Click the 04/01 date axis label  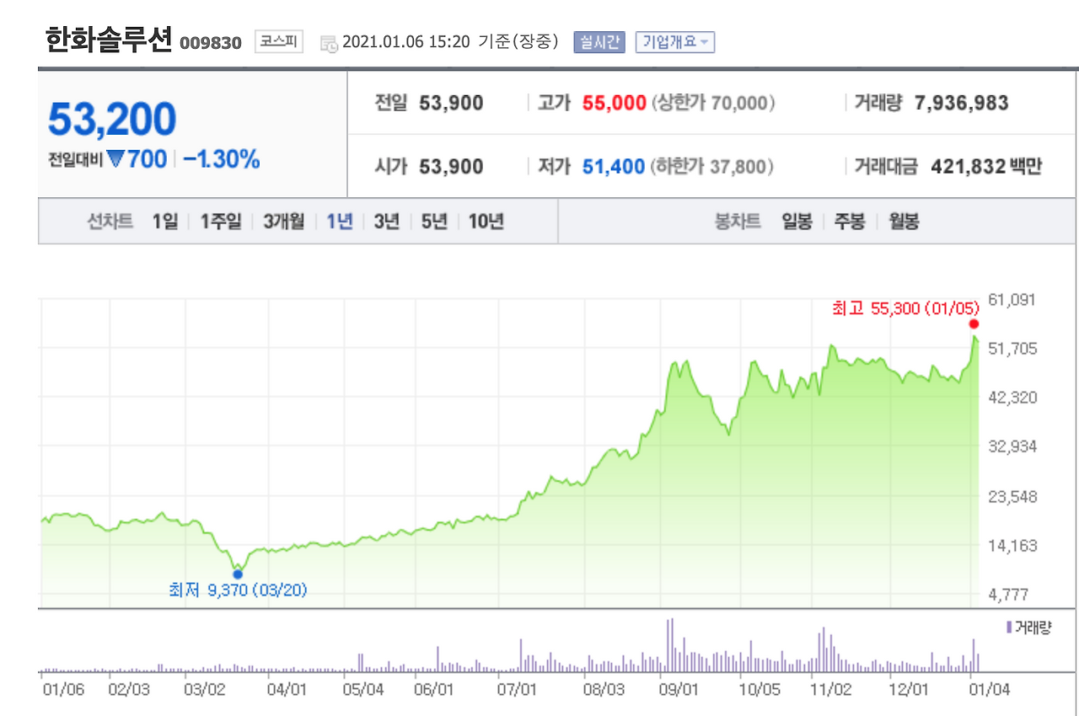[x=287, y=689]
